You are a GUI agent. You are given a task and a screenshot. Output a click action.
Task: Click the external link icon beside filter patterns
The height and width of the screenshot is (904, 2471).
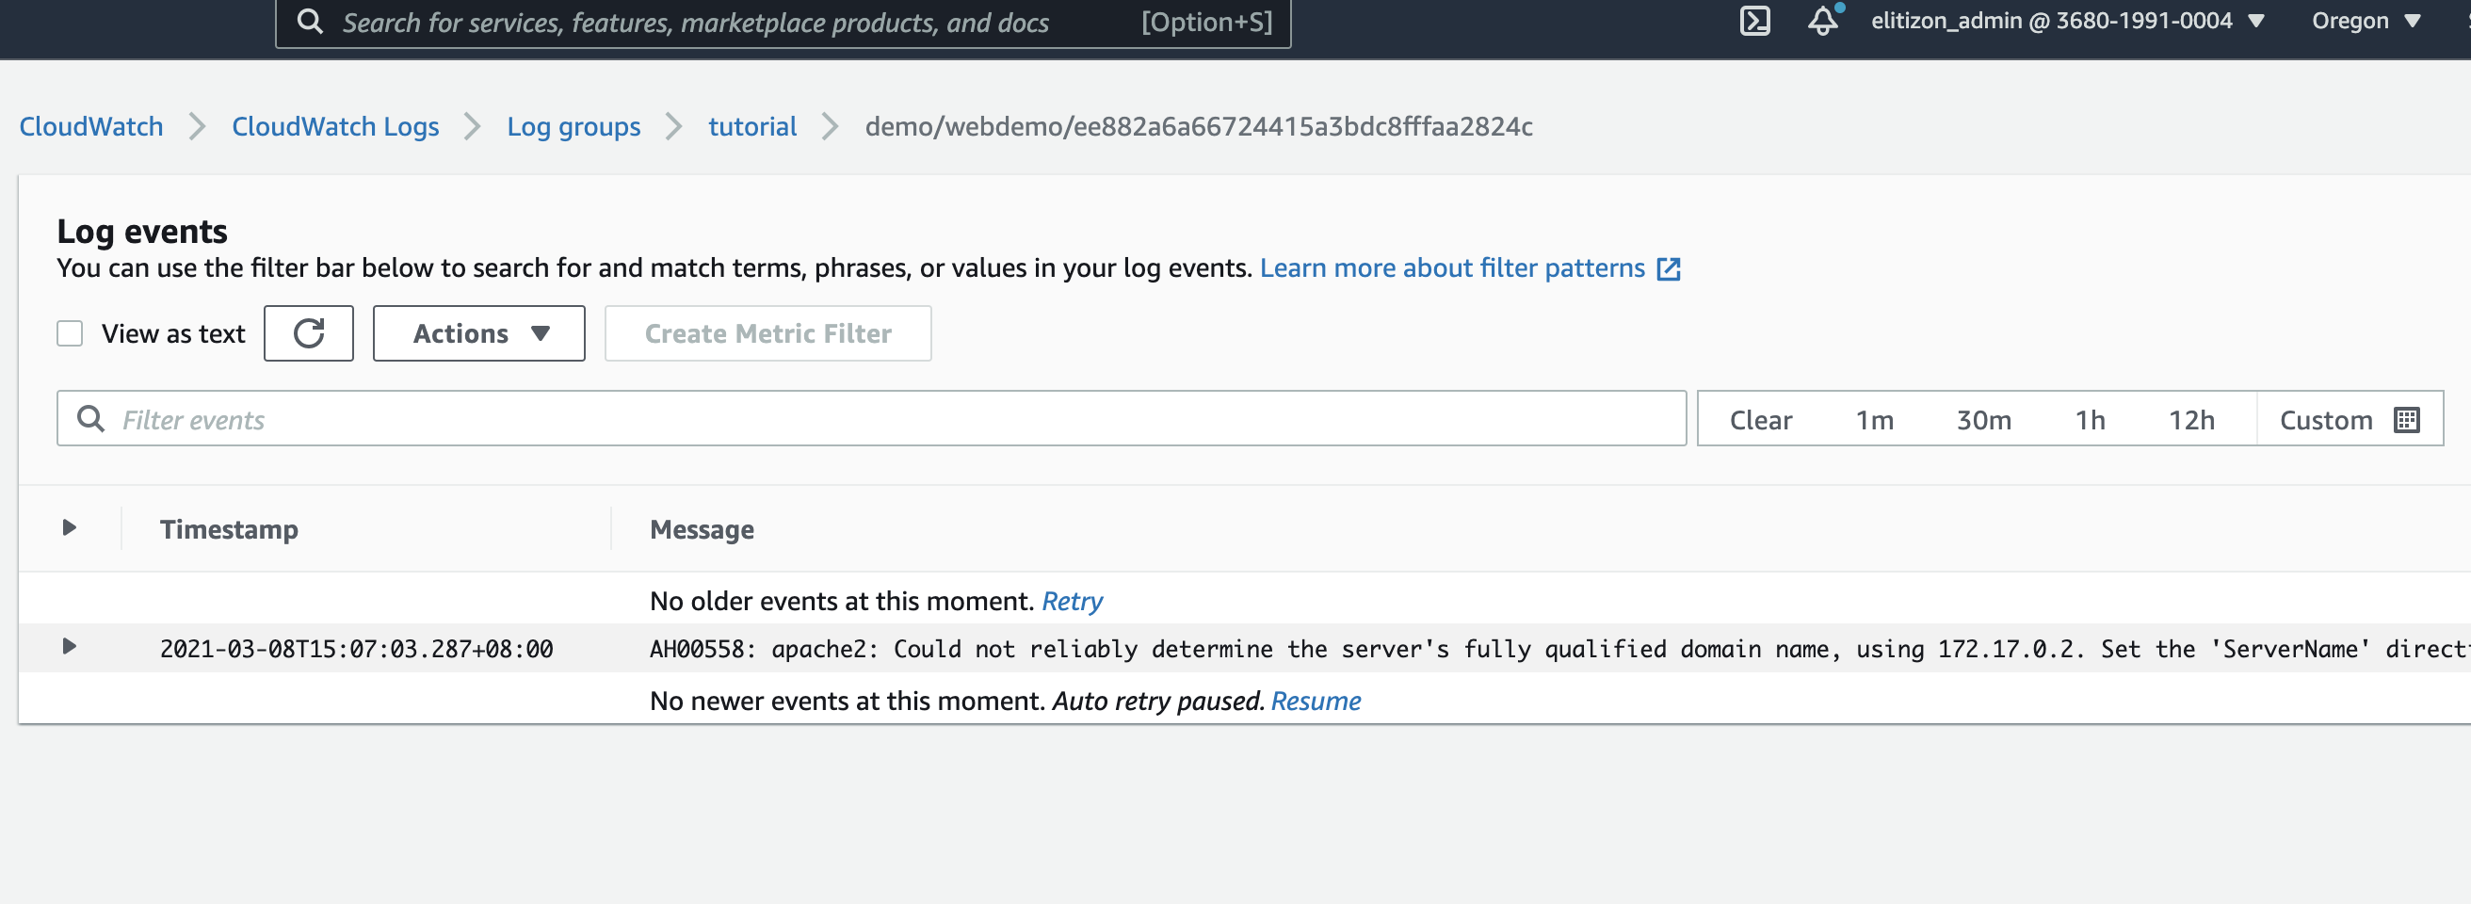click(x=1668, y=268)
